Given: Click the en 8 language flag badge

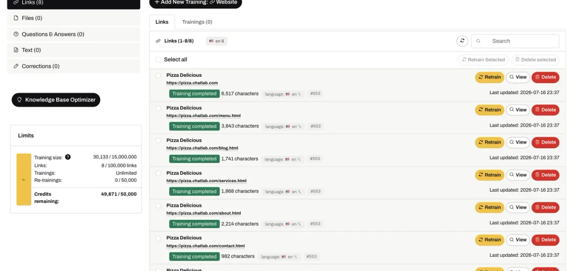Looking at the screenshot, I should coord(216,41).
